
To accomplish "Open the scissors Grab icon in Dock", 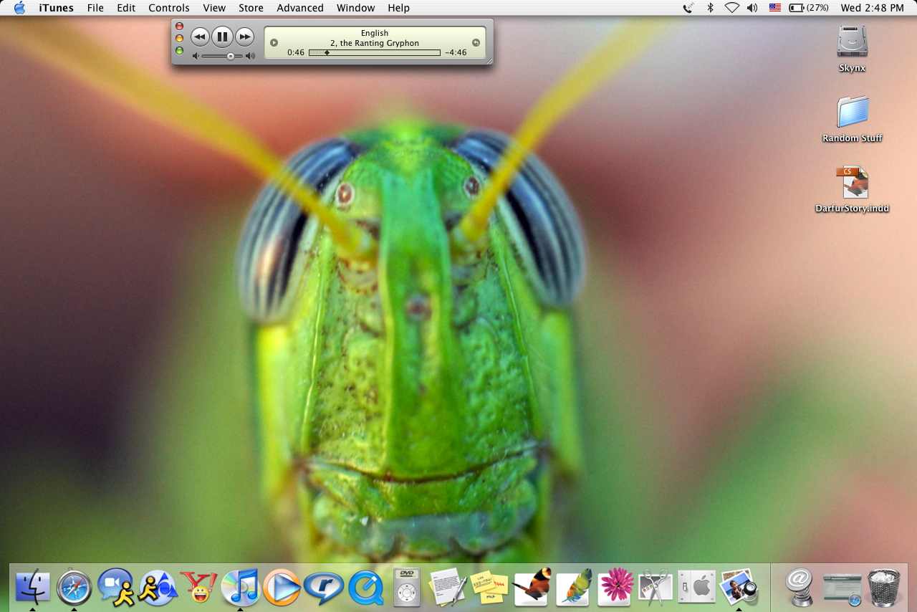I will pyautogui.click(x=656, y=587).
